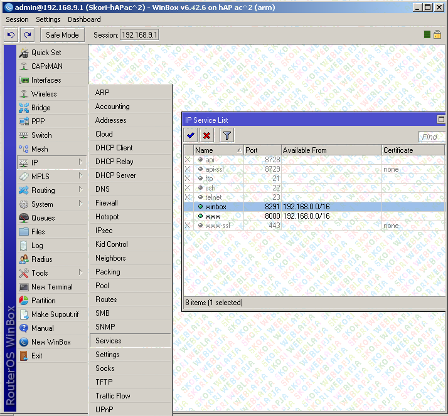The width and height of the screenshot is (448, 416).
Task: Enable selected service with blue checkmark icon
Action: [191, 135]
